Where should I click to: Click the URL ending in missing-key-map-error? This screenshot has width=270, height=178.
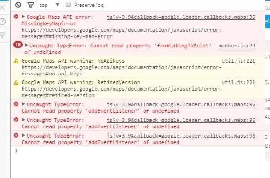pos(121,33)
